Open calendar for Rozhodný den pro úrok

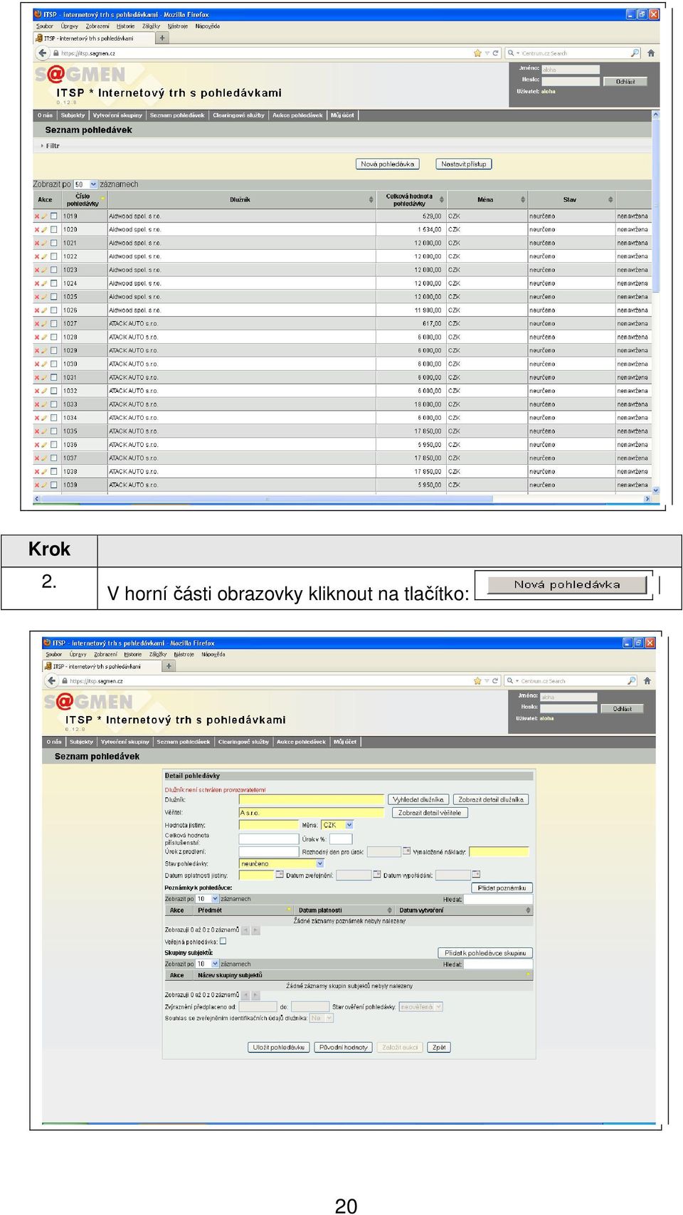click(407, 851)
